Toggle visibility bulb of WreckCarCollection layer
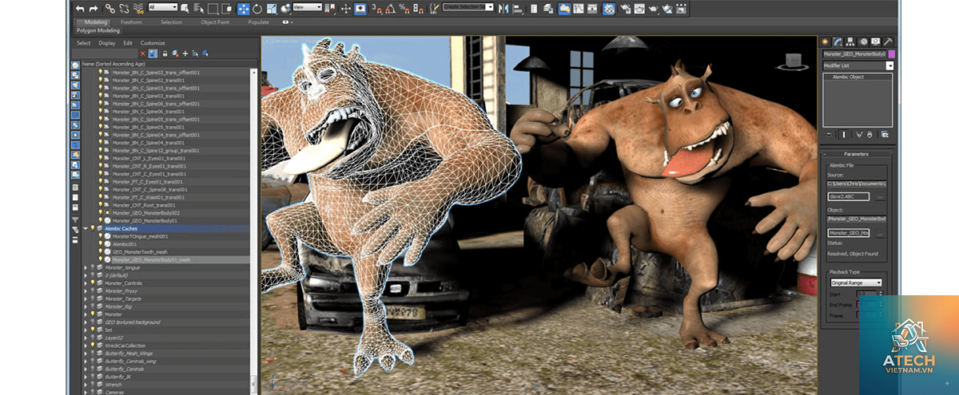 93,346
